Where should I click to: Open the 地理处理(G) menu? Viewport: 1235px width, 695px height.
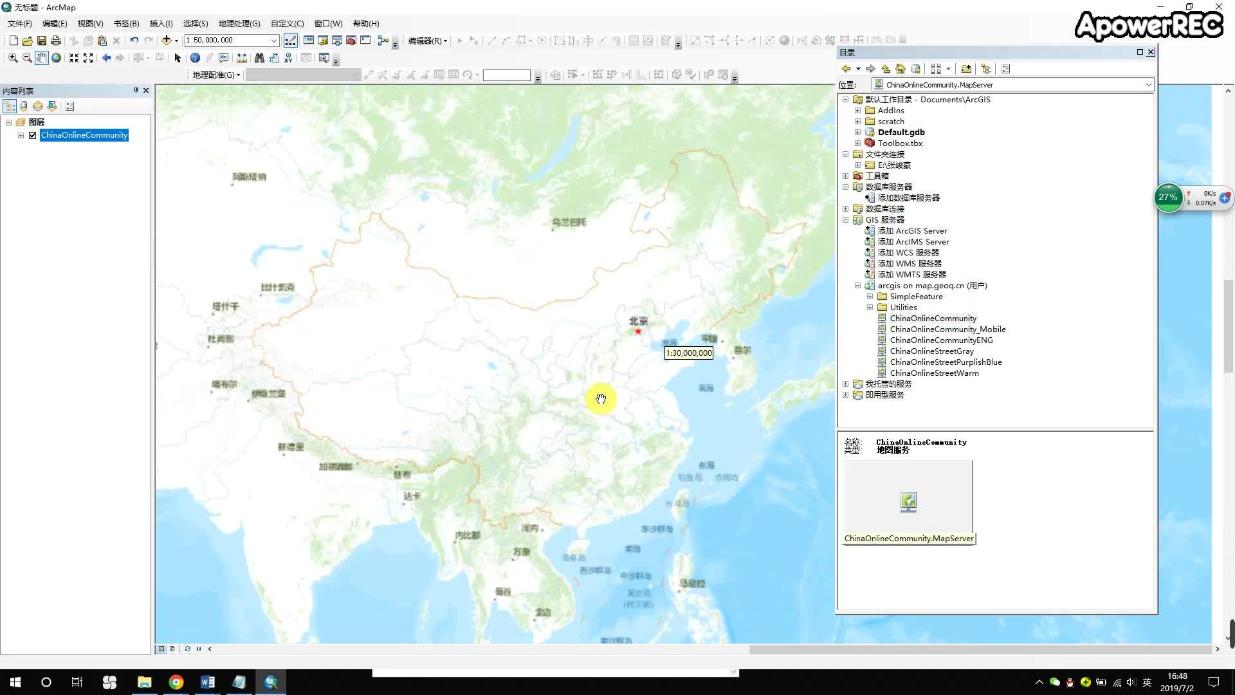click(x=239, y=23)
